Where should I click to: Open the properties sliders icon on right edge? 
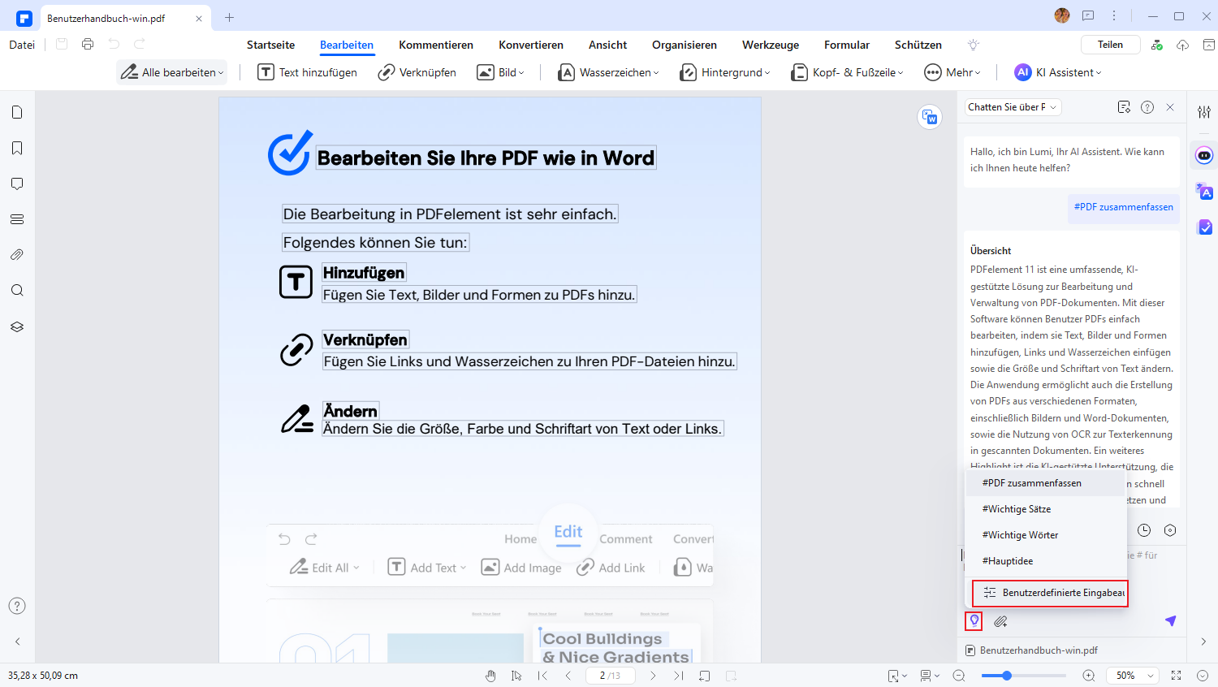pyautogui.click(x=1204, y=112)
